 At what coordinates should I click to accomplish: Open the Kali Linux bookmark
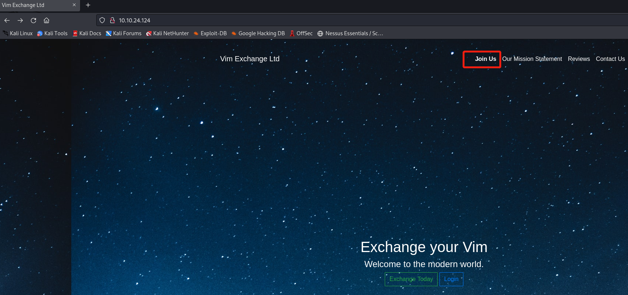(x=18, y=33)
